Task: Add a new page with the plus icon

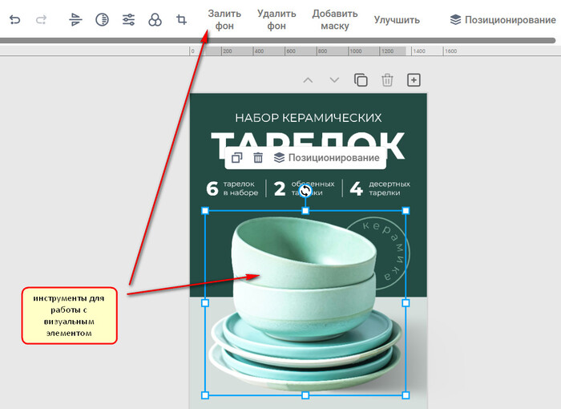Action: (x=414, y=80)
